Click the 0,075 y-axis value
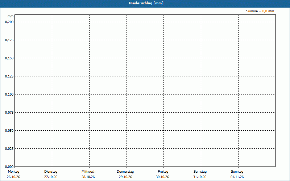Screen dimensions: 290x181 [9, 113]
